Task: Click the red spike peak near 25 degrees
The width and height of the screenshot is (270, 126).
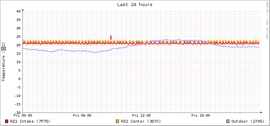Action: [x=111, y=36]
